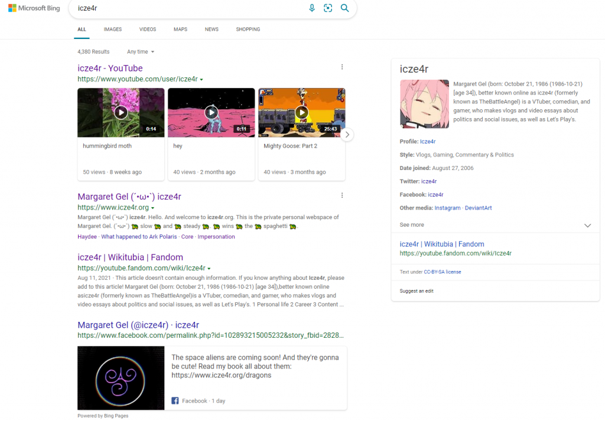
Task: Click the Facebook permalink URL
Action: click(211, 335)
